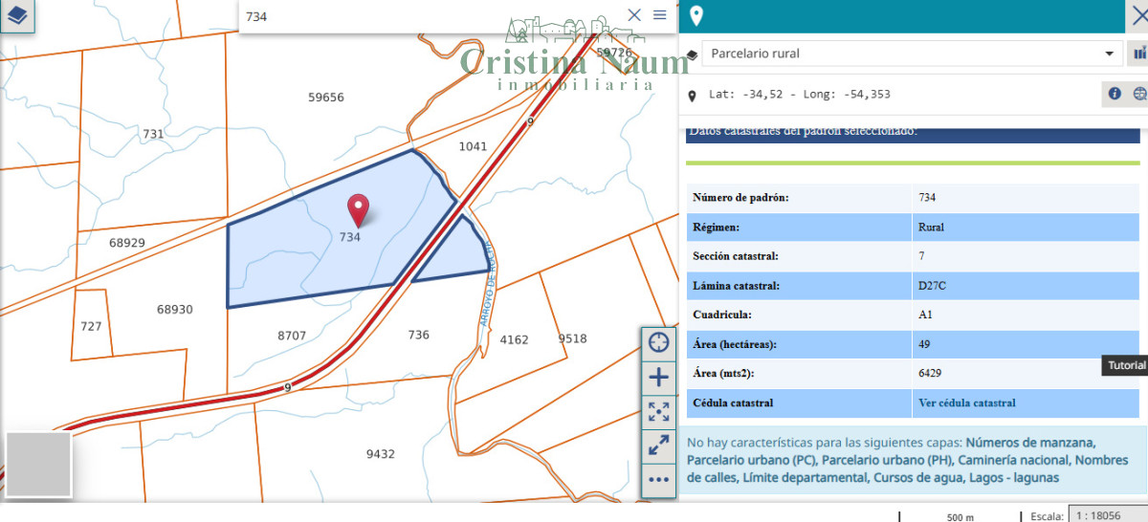
Task: Select parcel 68930 on the map
Action: (174, 310)
